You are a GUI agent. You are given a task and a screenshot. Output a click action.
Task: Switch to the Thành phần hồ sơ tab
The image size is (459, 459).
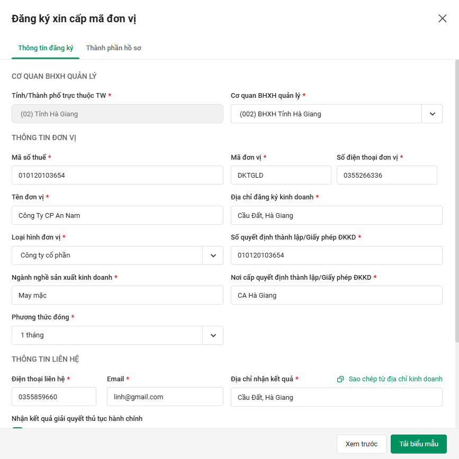(113, 48)
